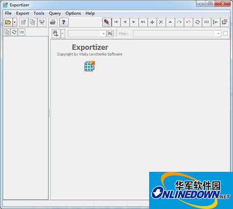Click the copy icon in left panel
The height and width of the screenshot is (209, 233).
pos(7,32)
